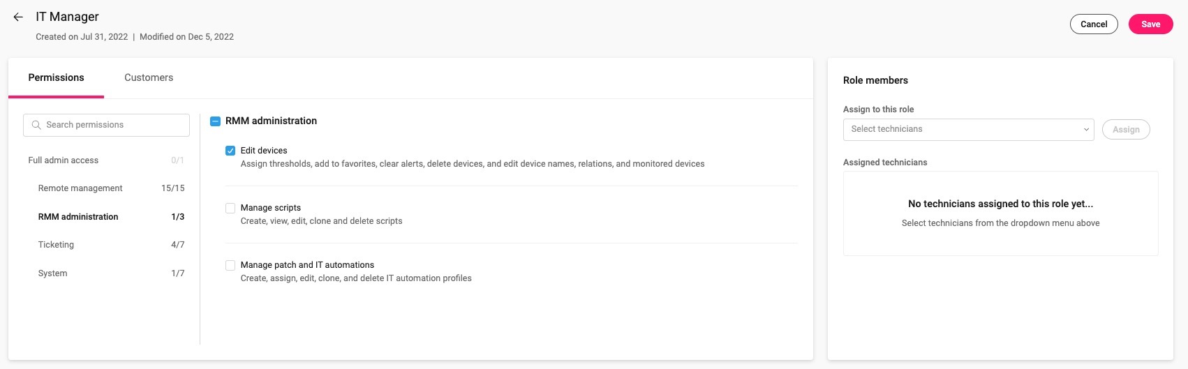Select Full admin access category
Viewport: 1188px width, 369px height.
[x=64, y=160]
